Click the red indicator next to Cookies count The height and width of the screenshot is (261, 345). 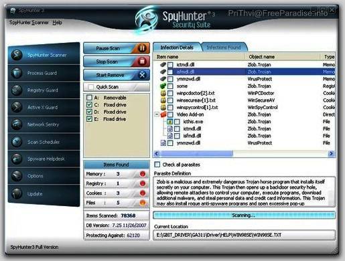pos(143,193)
